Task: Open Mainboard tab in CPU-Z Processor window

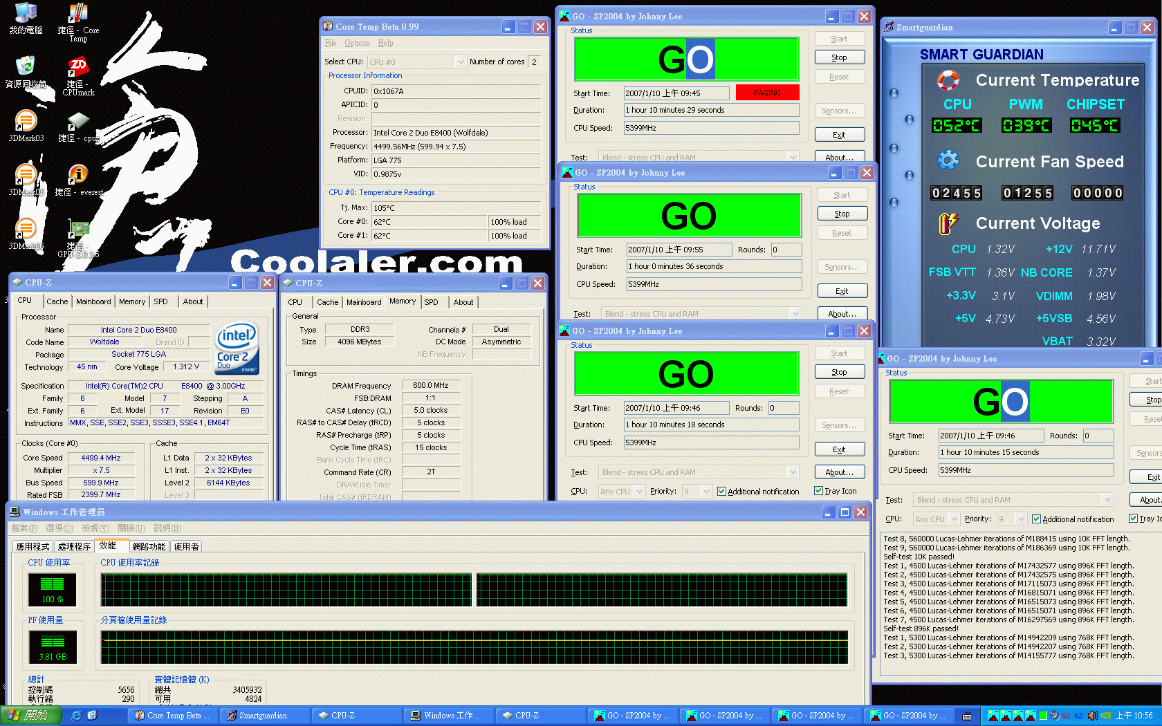Action: 93,301
